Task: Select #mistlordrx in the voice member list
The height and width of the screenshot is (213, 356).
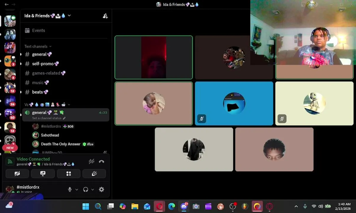Action: (69, 126)
